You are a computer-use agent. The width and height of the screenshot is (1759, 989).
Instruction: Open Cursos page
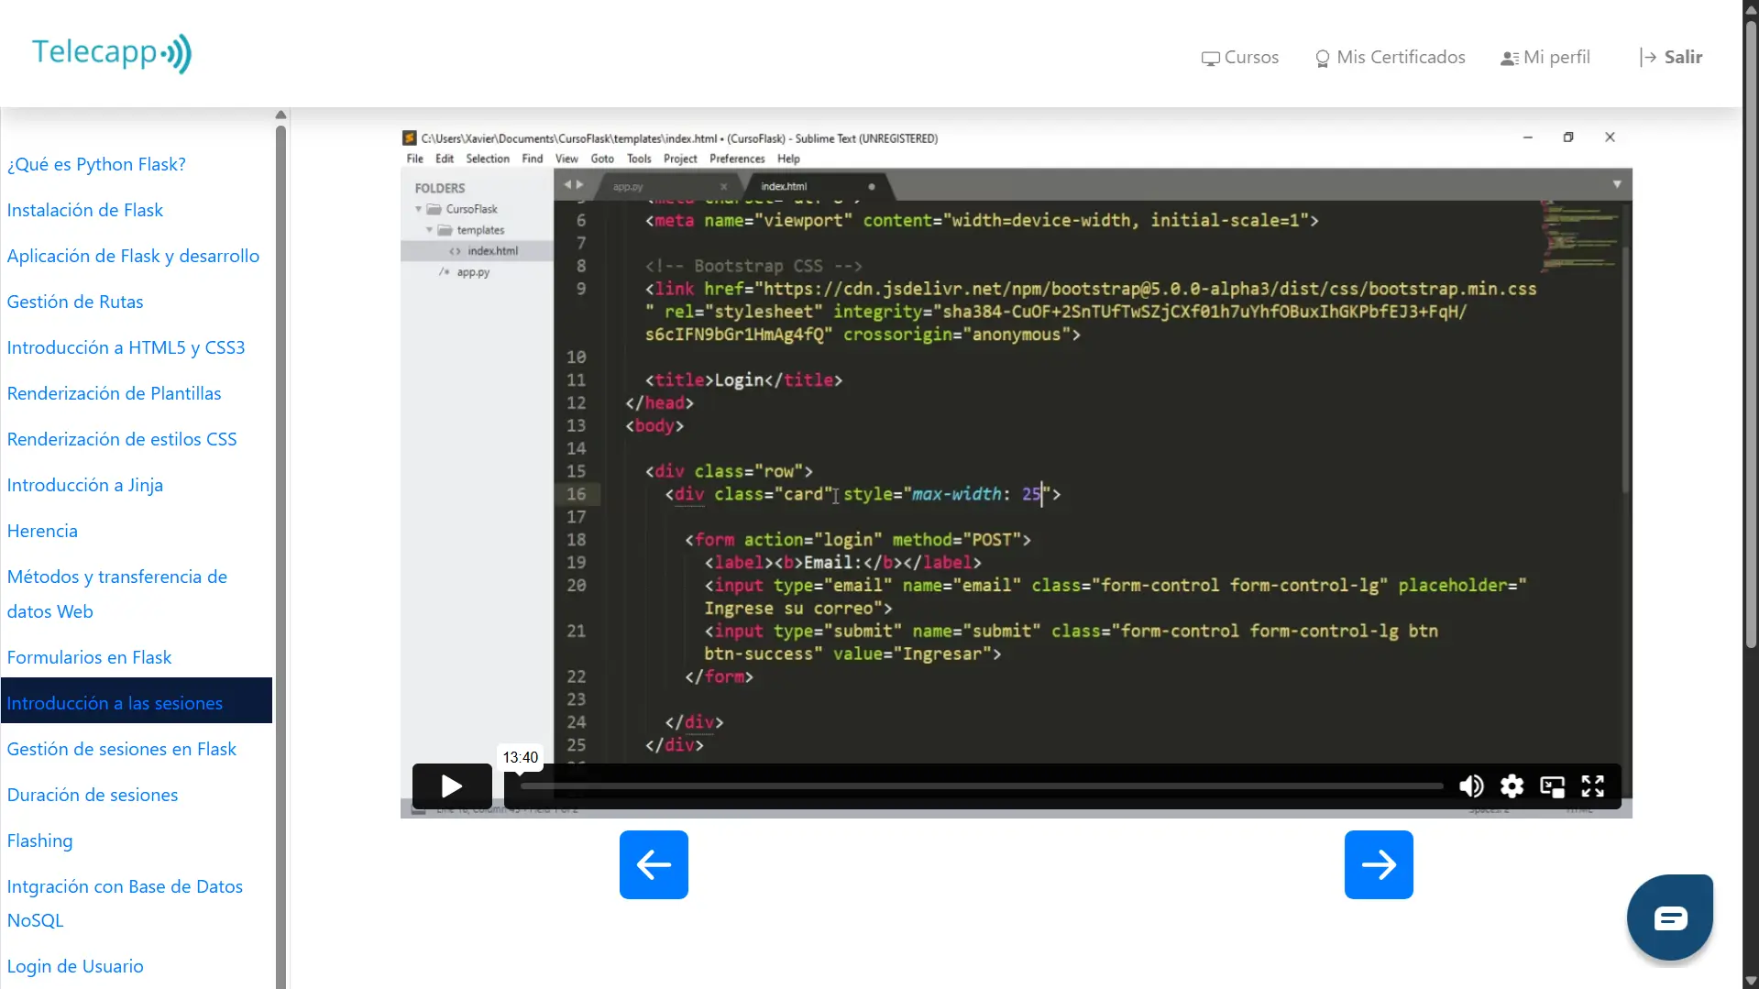pos(1239,57)
